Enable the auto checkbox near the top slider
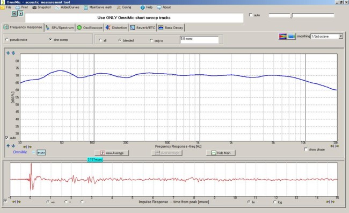The height and width of the screenshot is (213, 349). pos(251,15)
